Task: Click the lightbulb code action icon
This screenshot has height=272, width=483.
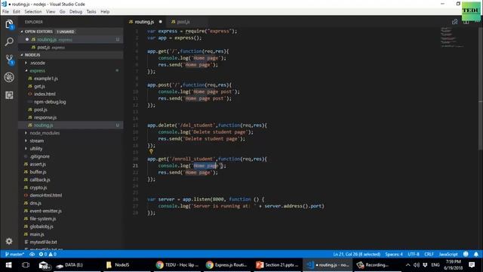Action: (x=151, y=151)
